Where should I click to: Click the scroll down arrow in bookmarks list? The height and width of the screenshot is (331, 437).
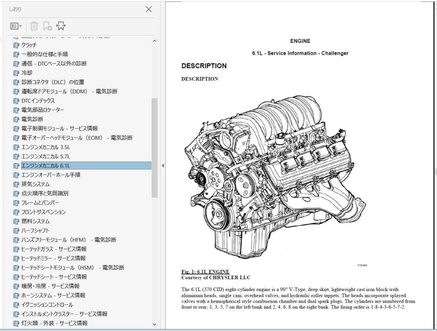click(x=154, y=324)
